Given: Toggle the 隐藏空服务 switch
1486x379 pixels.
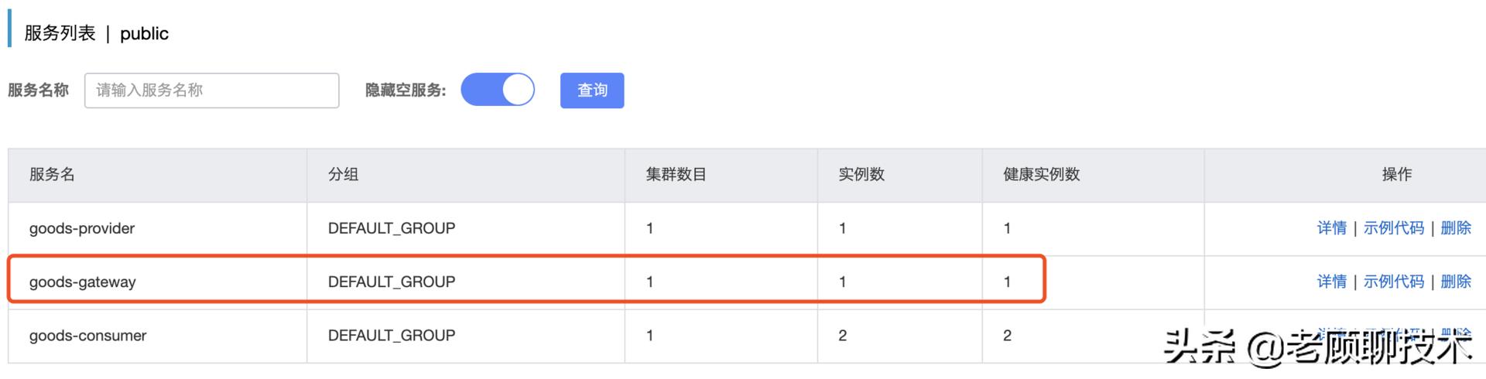Looking at the screenshot, I should [498, 90].
